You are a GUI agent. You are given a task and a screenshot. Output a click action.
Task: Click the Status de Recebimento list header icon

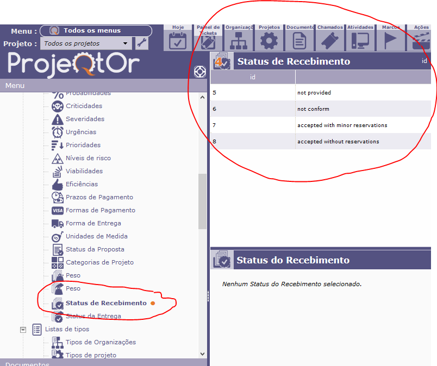point(222,61)
